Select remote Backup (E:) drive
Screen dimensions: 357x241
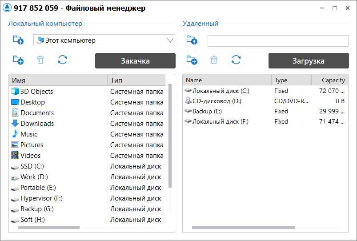207,111
